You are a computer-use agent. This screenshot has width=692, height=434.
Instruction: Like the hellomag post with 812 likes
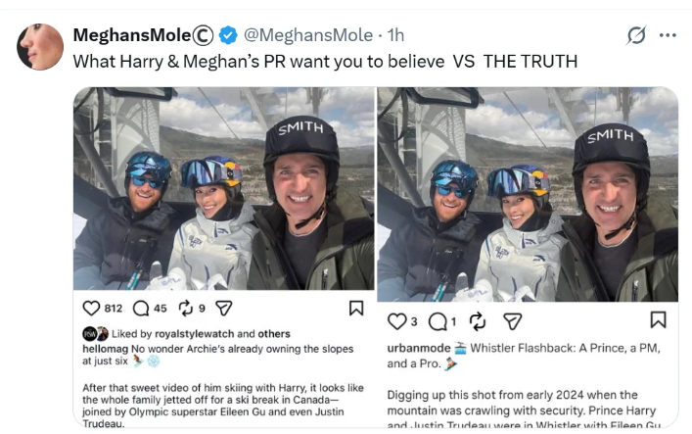92,309
